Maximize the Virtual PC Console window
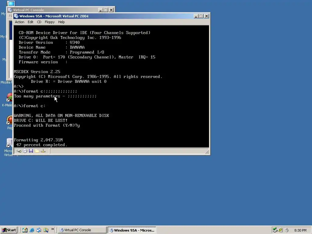 (106, 10)
